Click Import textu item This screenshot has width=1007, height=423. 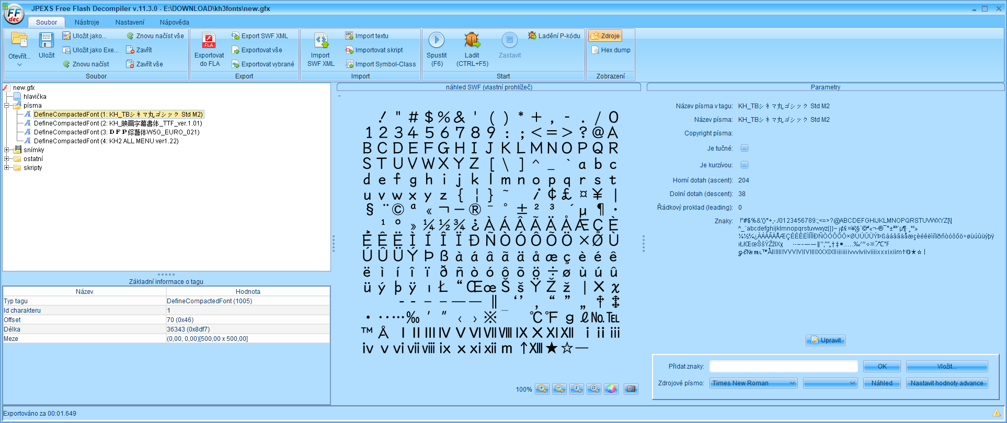(367, 36)
